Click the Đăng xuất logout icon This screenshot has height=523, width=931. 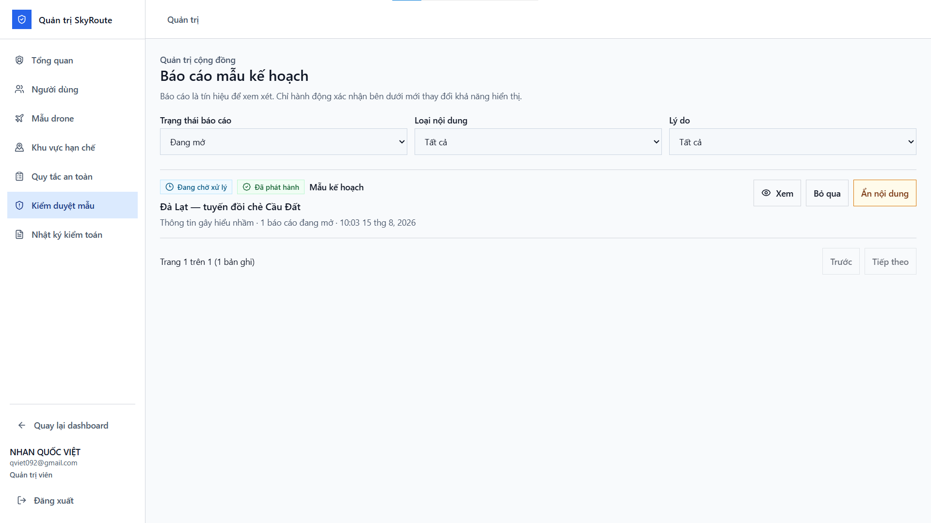[22, 500]
